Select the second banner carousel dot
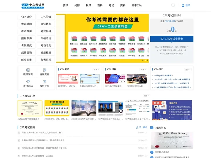This screenshot has width=211, height=158. [145, 60]
